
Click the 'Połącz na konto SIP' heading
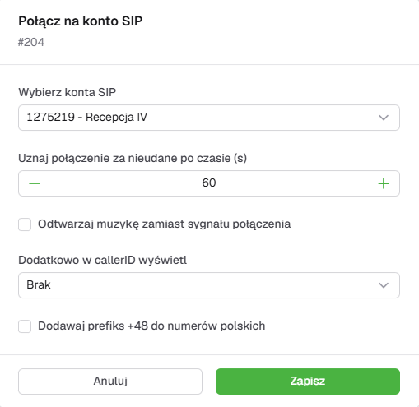point(81,21)
